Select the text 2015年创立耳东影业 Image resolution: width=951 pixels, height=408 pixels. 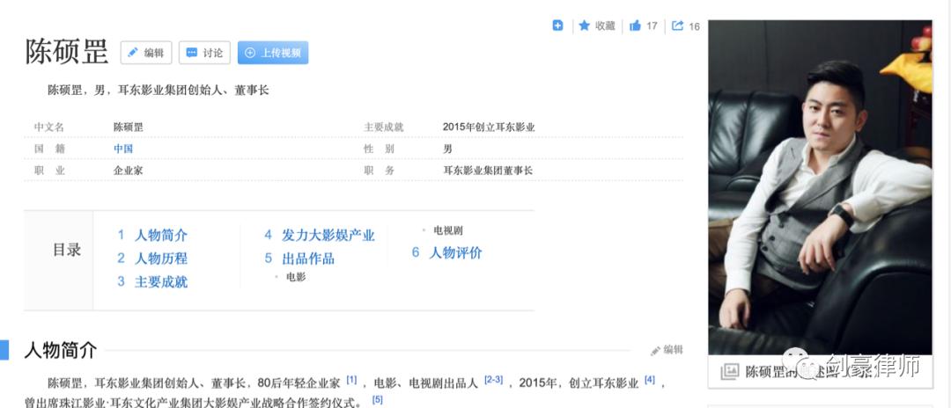(489, 127)
